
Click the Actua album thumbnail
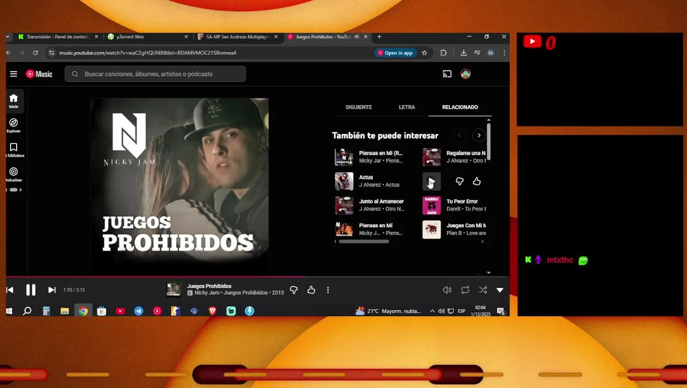pos(344,182)
